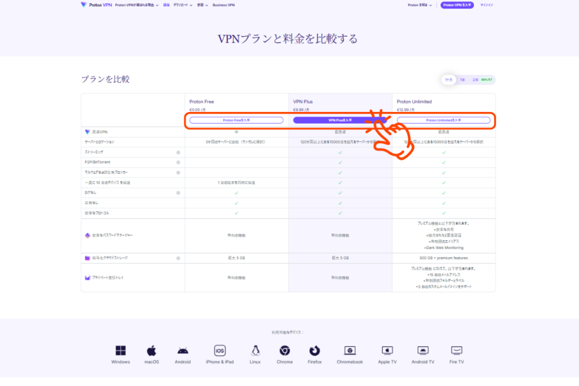Open the Android platform icon

(x=183, y=350)
